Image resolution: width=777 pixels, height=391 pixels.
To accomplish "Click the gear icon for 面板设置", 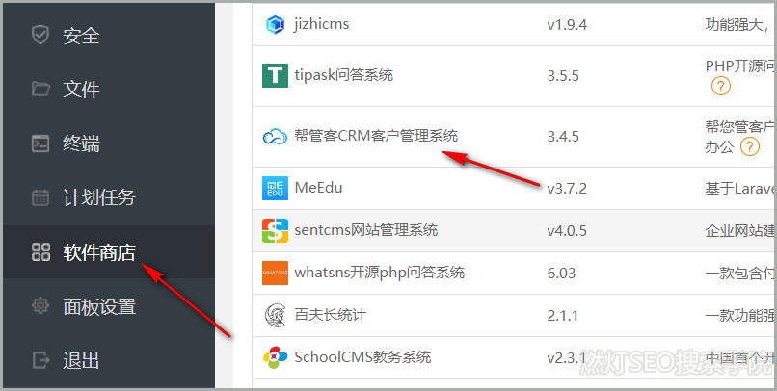I will [40, 306].
